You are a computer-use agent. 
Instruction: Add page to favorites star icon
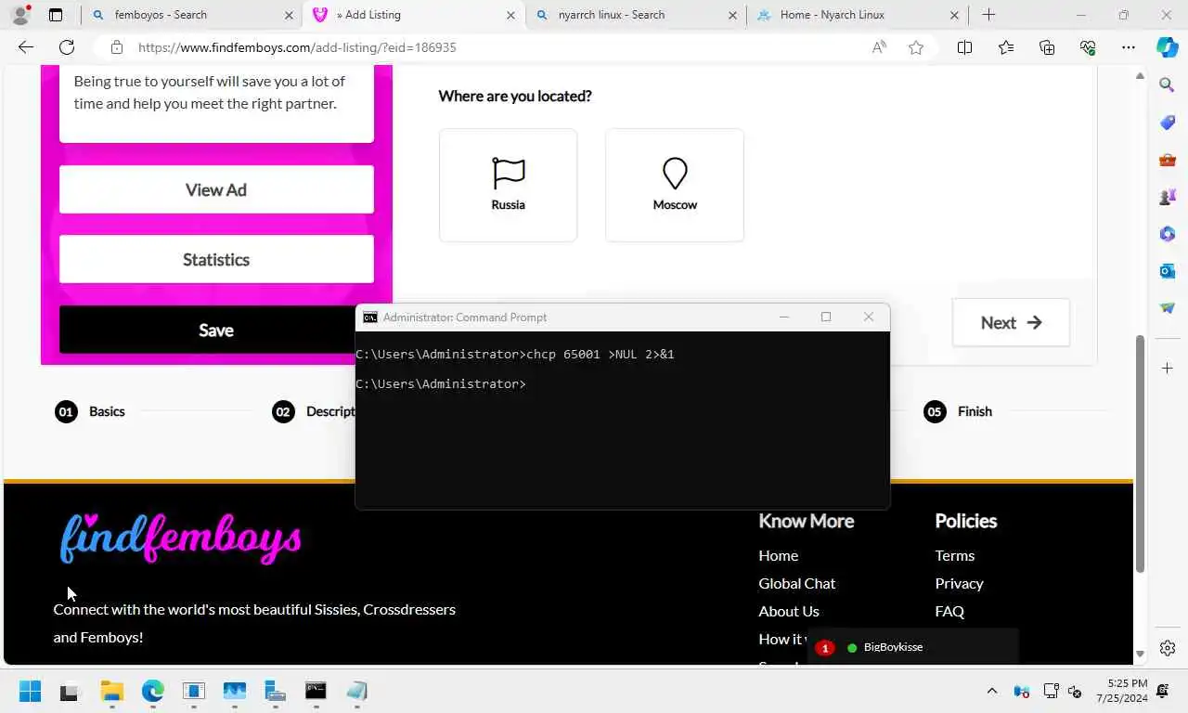click(916, 47)
